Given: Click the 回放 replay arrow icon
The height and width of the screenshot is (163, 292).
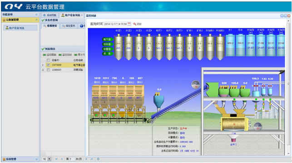Looking at the screenshot, I should (x=134, y=24).
